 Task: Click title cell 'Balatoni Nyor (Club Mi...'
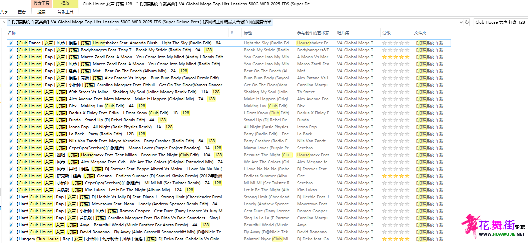point(268,239)
